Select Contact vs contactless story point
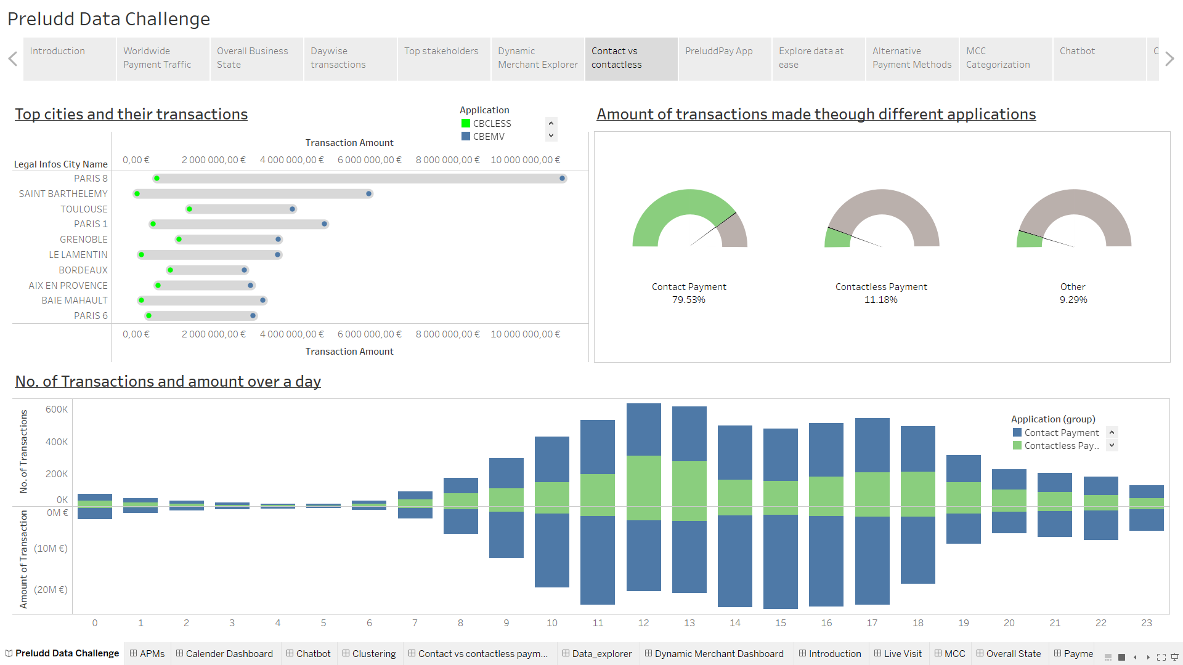 pos(631,59)
